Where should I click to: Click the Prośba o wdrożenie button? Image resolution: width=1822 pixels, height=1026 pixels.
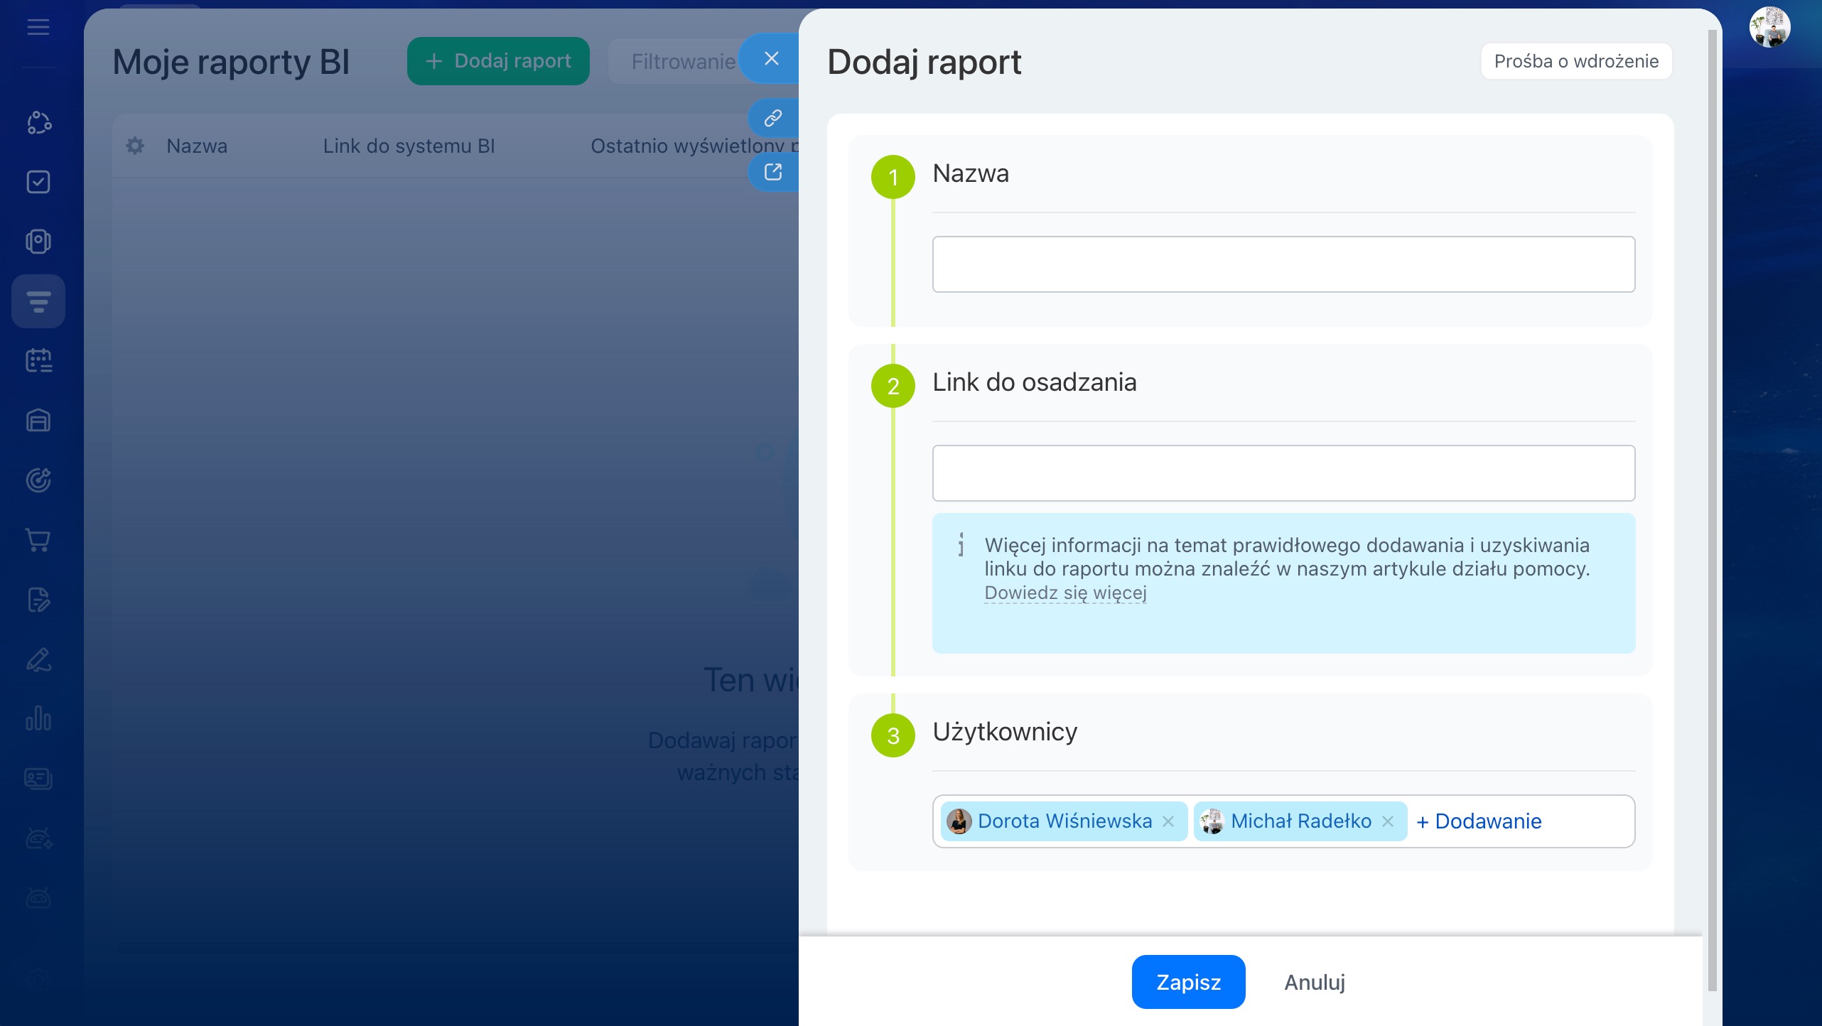coord(1576,61)
